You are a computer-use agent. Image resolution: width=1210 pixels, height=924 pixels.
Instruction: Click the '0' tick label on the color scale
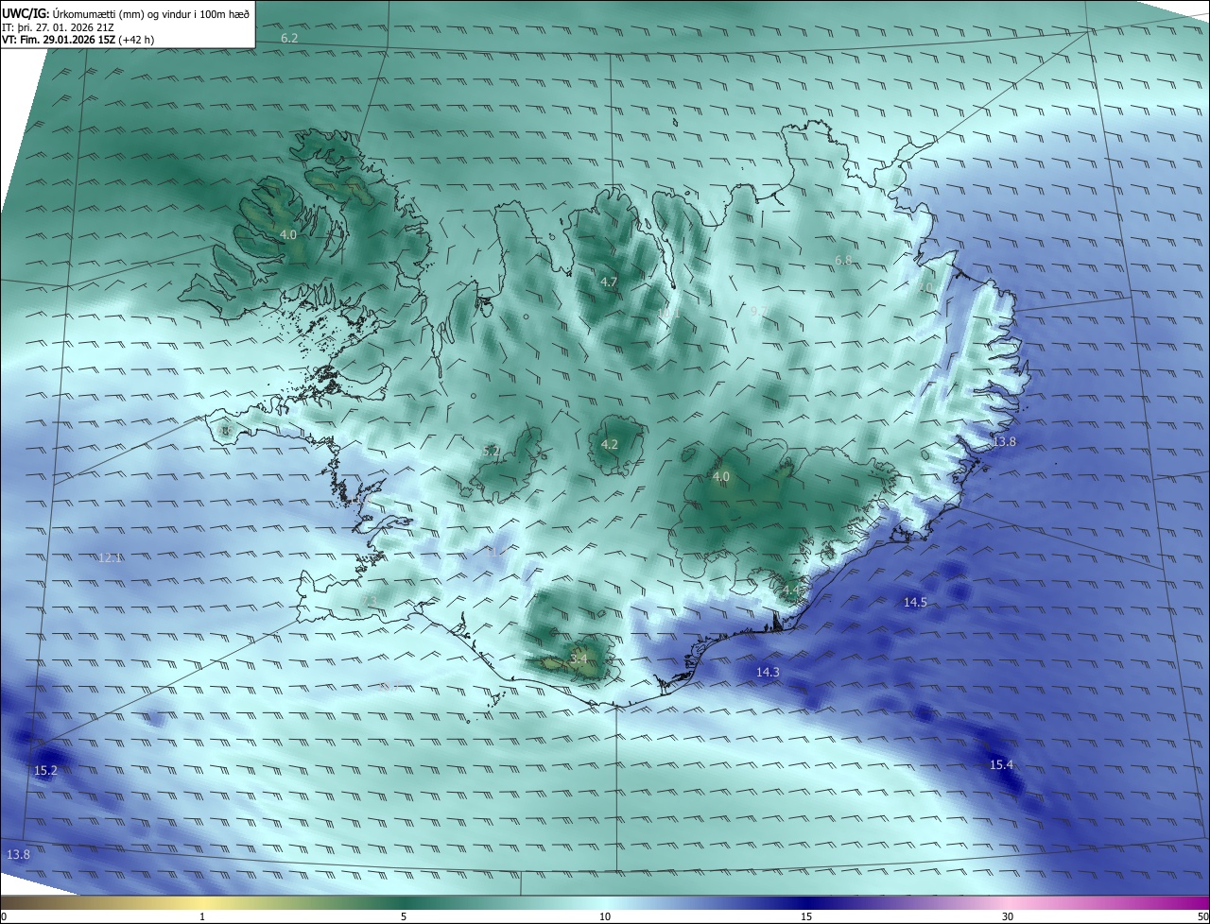[4, 916]
